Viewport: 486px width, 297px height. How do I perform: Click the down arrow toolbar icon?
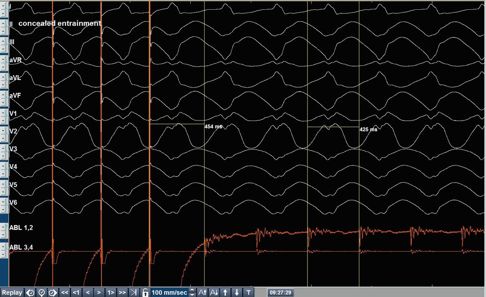coord(237,293)
